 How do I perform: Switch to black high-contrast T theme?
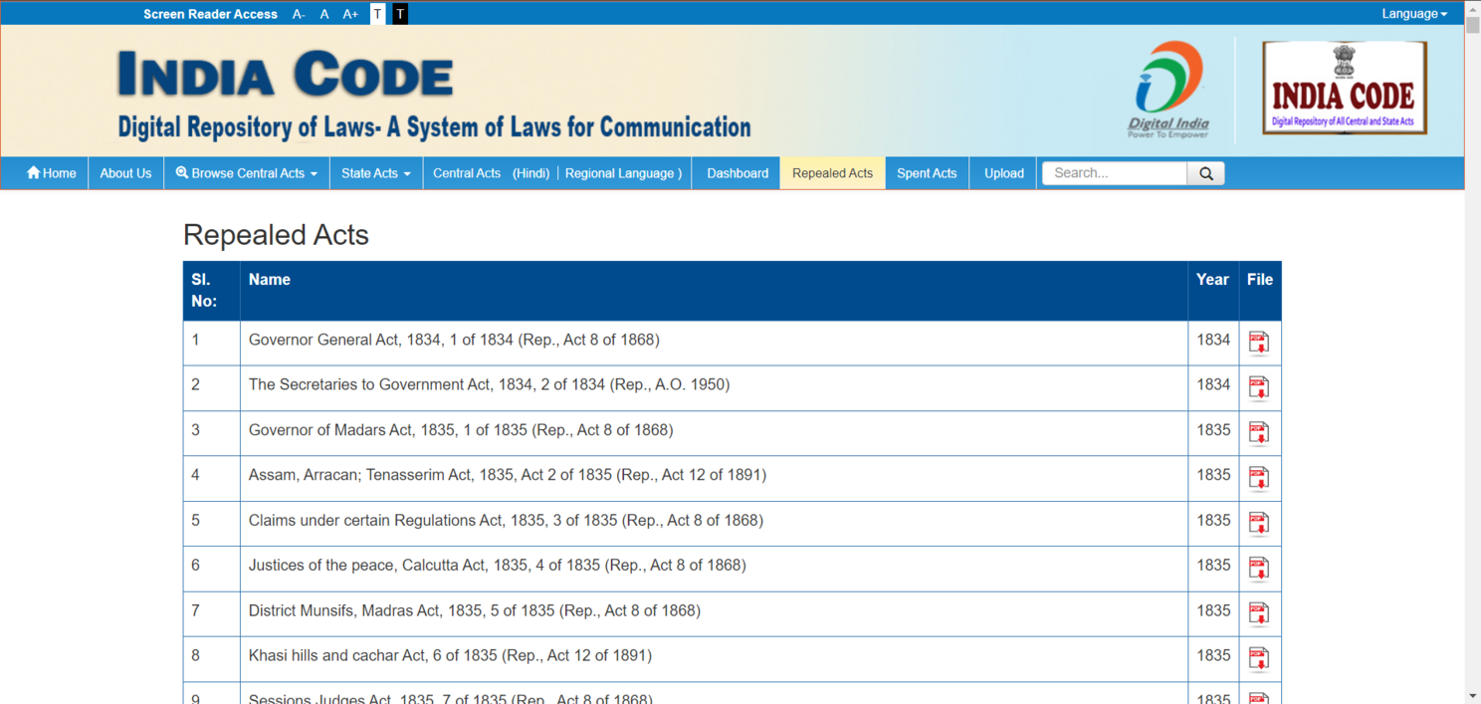[x=400, y=14]
